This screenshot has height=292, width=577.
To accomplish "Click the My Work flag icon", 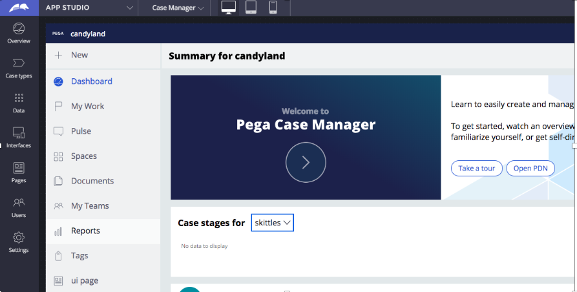I will coord(58,107).
